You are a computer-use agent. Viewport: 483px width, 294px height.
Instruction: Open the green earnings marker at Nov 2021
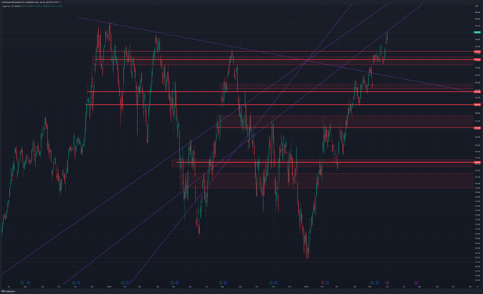[x=74, y=283]
